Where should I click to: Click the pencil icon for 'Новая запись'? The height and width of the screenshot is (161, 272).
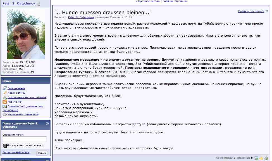coord(4,93)
